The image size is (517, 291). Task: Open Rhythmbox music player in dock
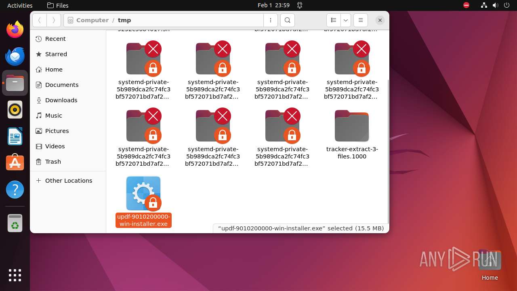pos(15,110)
